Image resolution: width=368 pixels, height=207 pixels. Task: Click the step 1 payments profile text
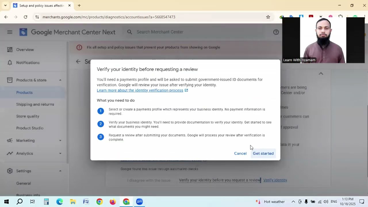click(x=187, y=111)
